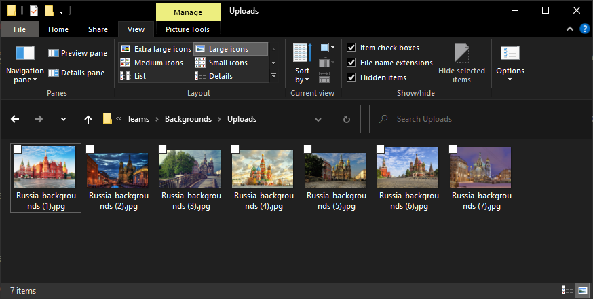Expand the address bar history dropdown
593x299 pixels.
318,119
